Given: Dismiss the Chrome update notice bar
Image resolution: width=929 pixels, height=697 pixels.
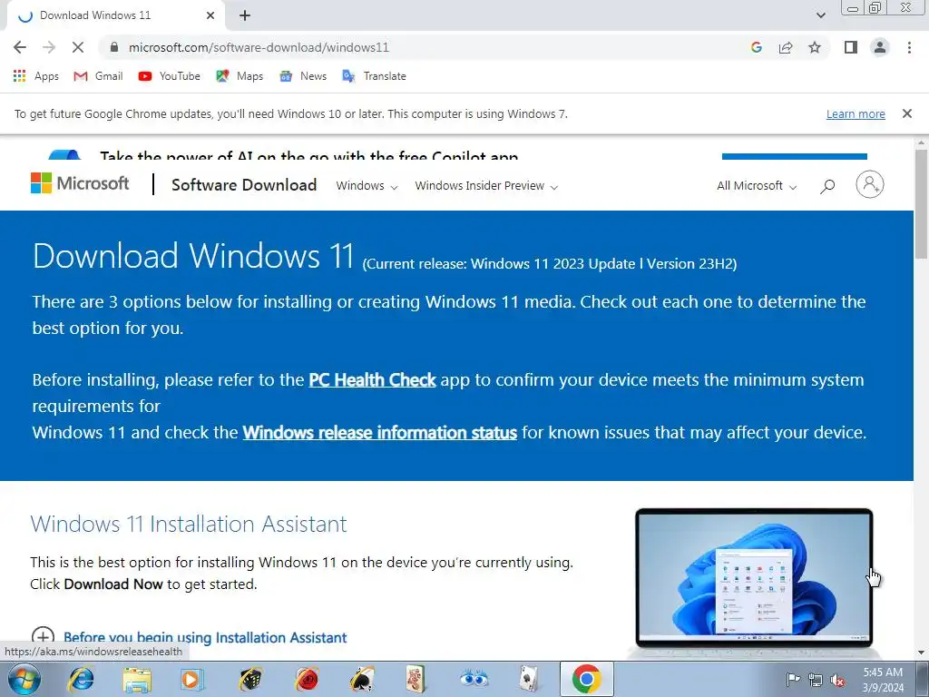Looking at the screenshot, I should coord(907,113).
